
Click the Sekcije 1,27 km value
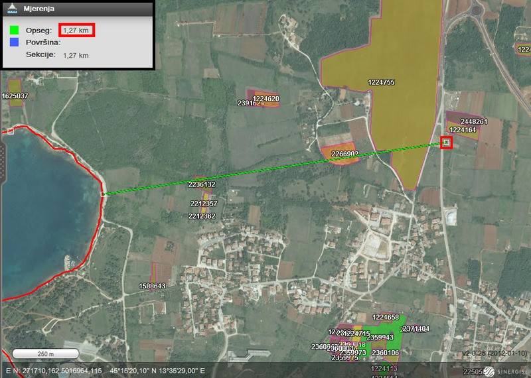[x=76, y=56]
